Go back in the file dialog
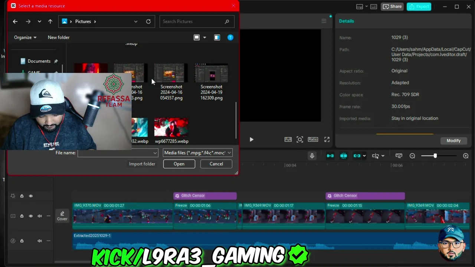The width and height of the screenshot is (475, 267). point(15,22)
